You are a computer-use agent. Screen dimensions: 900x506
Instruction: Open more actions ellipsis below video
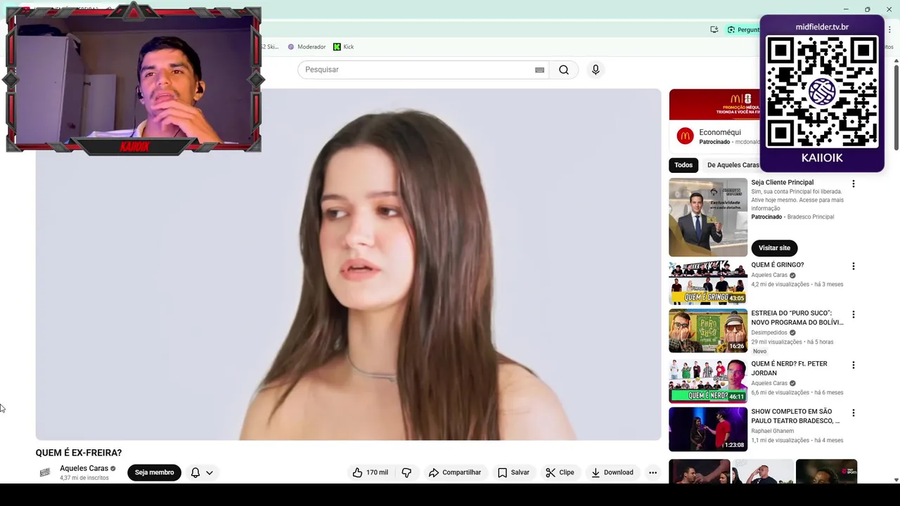(x=652, y=472)
